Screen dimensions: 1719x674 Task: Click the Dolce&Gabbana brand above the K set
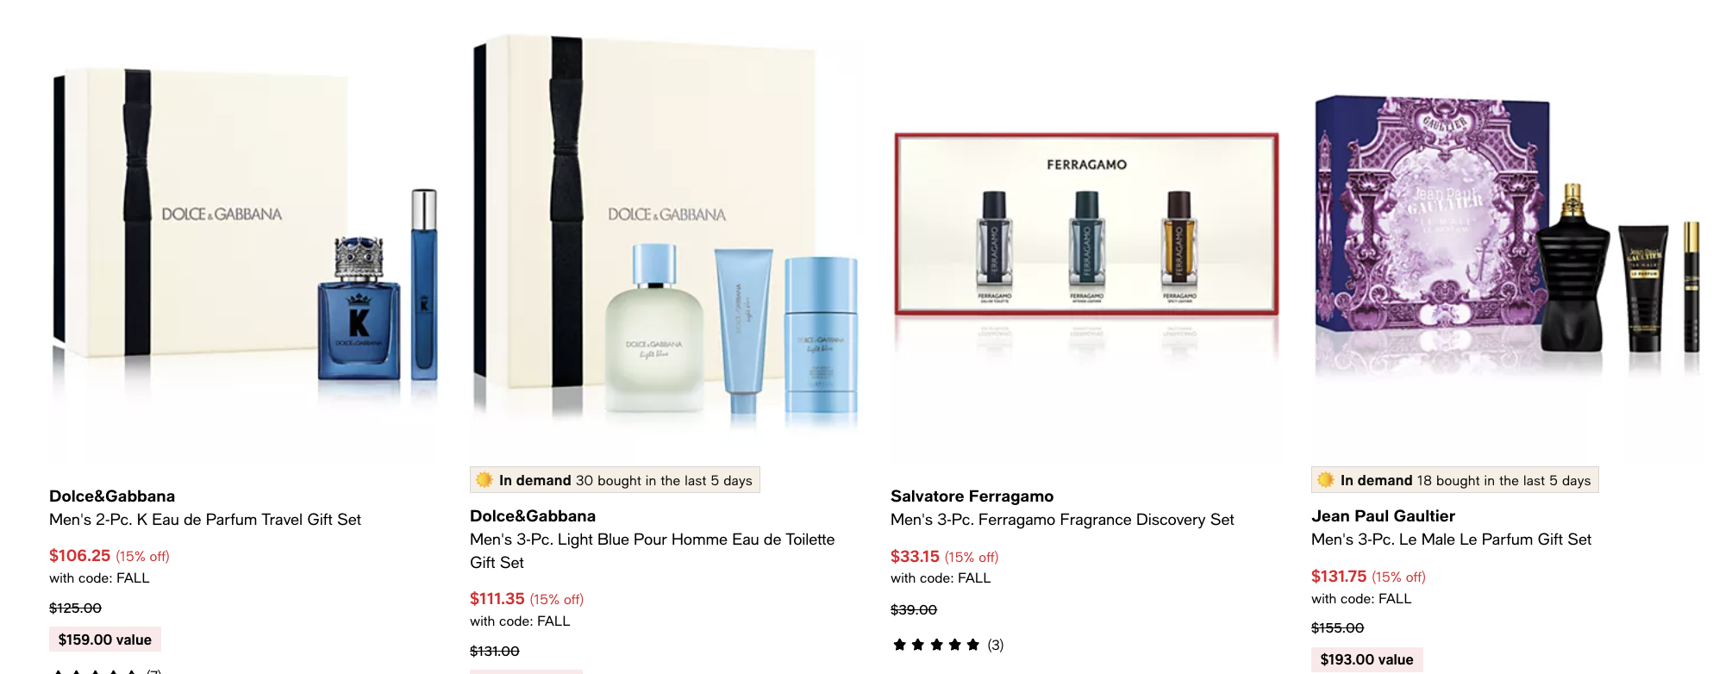pyautogui.click(x=112, y=496)
